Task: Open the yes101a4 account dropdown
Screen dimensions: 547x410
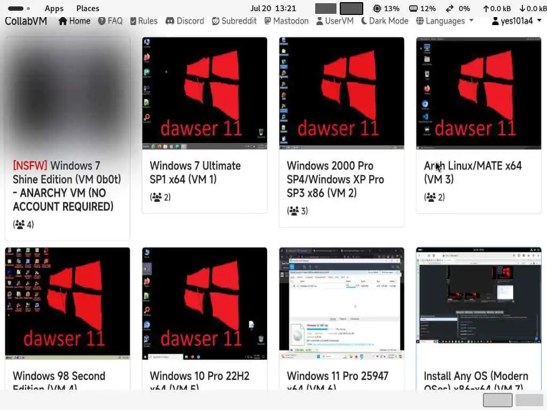Action: coord(517,21)
